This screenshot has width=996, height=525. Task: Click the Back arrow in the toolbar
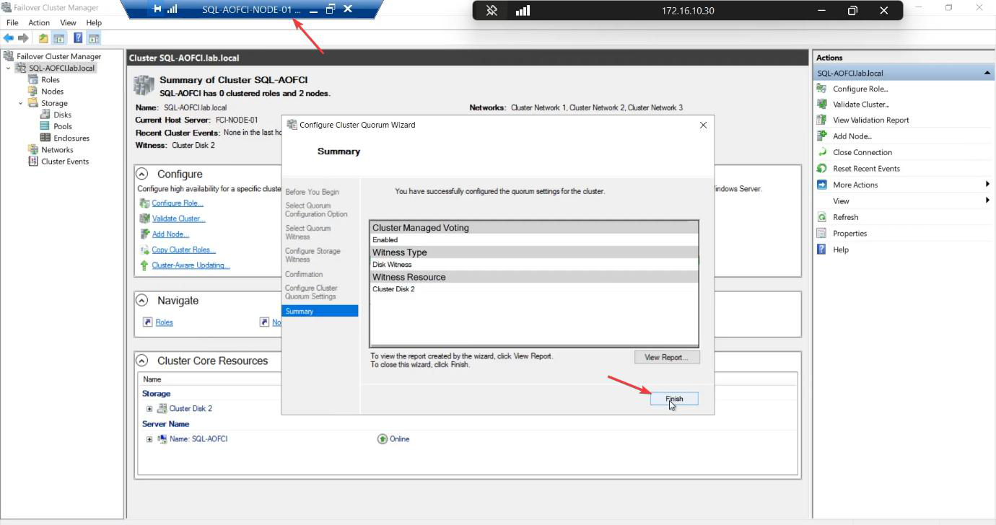(9, 38)
